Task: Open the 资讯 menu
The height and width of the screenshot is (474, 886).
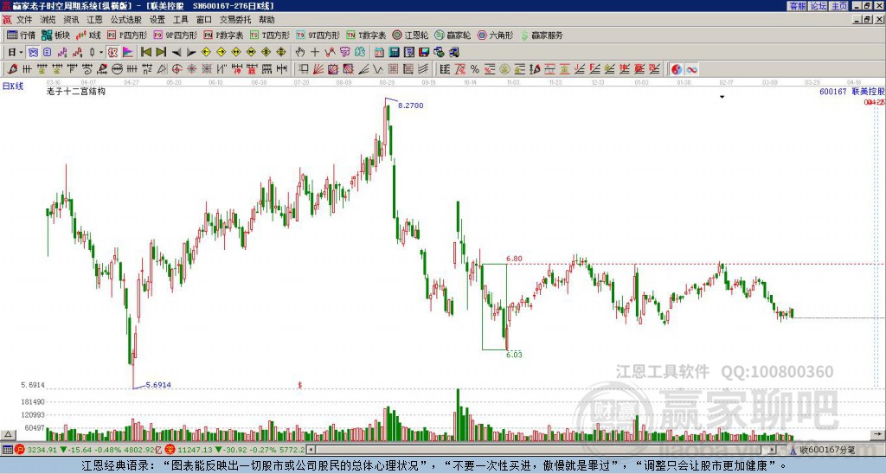Action: click(x=71, y=20)
